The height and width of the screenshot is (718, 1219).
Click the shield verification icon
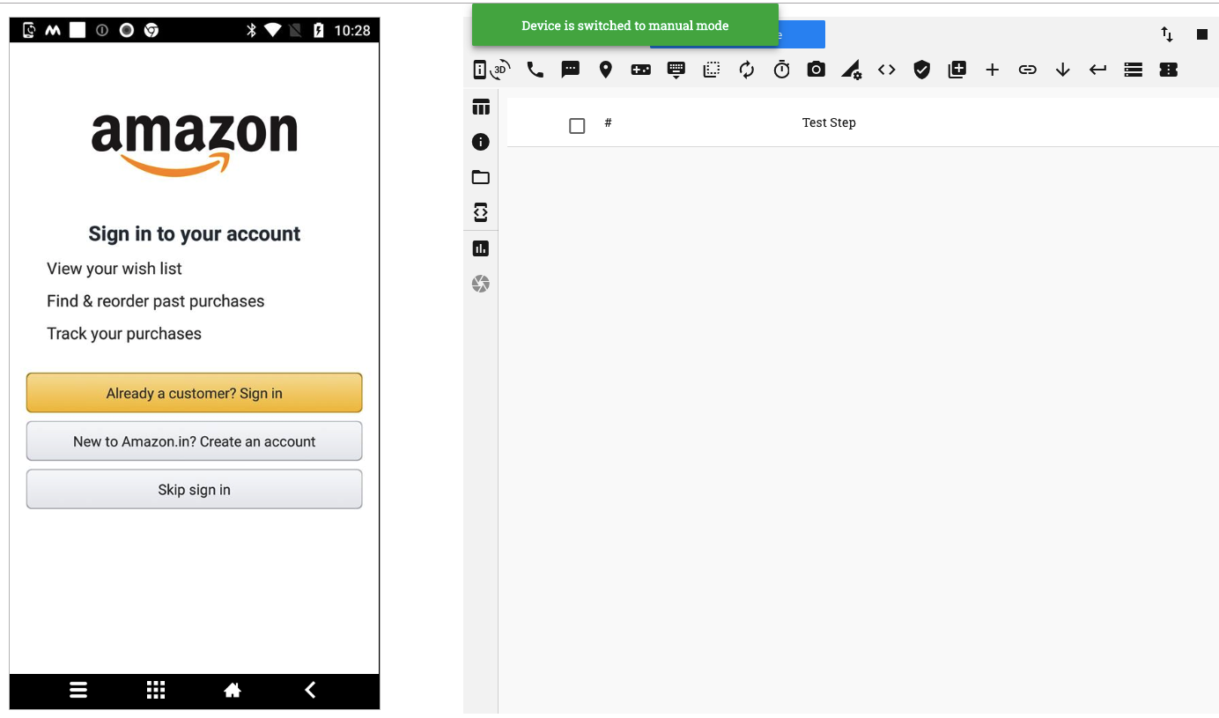pos(922,70)
